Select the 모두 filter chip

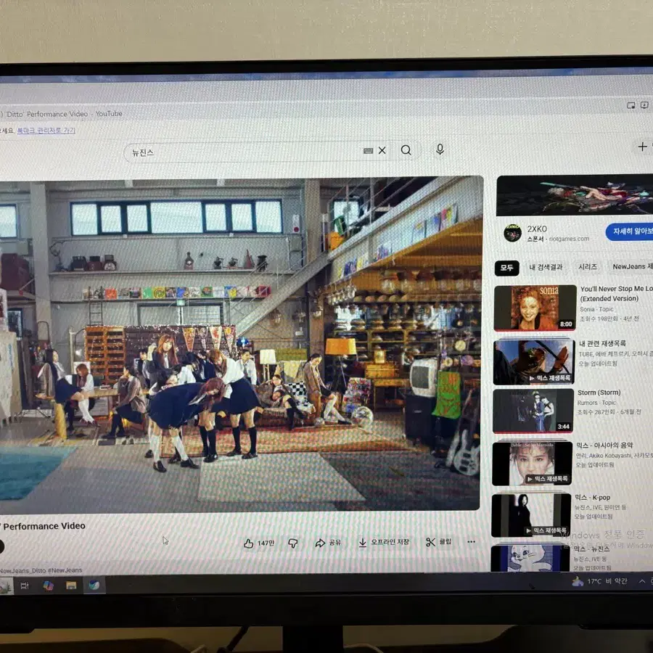click(506, 267)
